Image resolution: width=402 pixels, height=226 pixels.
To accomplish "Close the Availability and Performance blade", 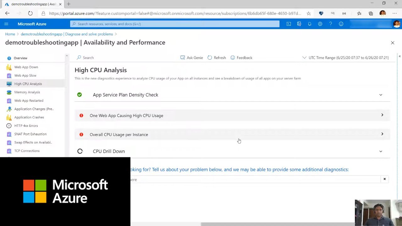I will point(393,43).
